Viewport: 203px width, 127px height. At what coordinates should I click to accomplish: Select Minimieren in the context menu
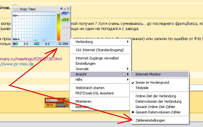(100, 101)
